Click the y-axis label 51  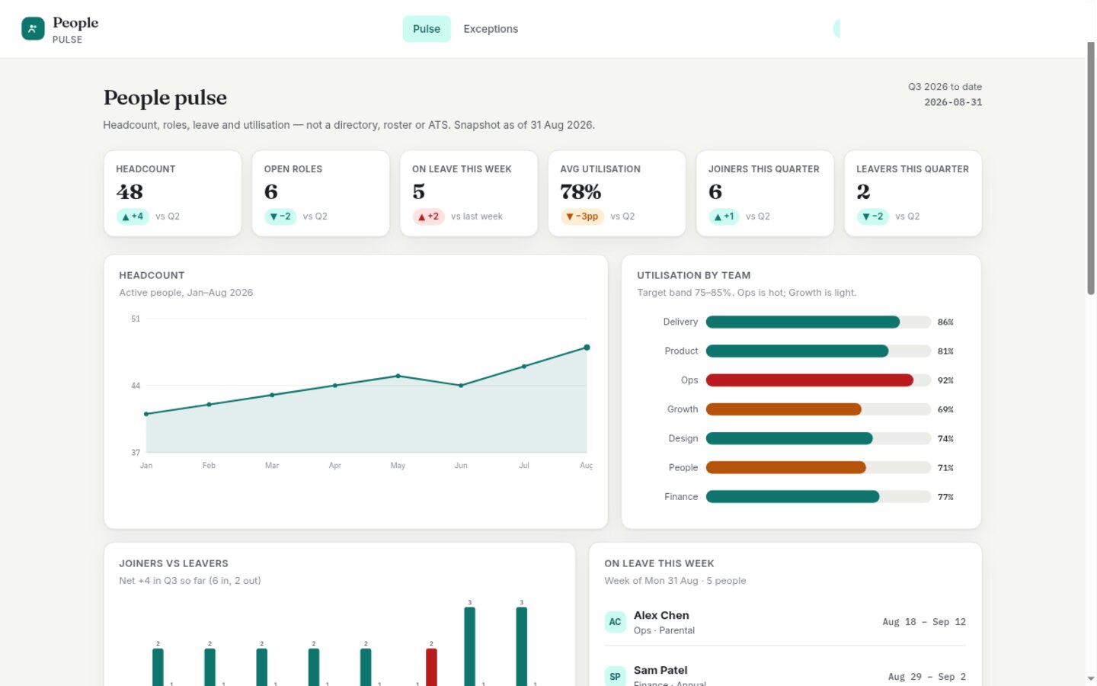(x=136, y=319)
